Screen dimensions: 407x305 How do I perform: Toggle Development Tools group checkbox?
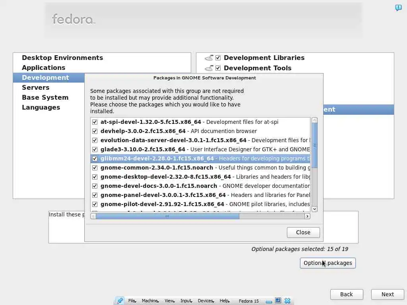click(x=218, y=68)
